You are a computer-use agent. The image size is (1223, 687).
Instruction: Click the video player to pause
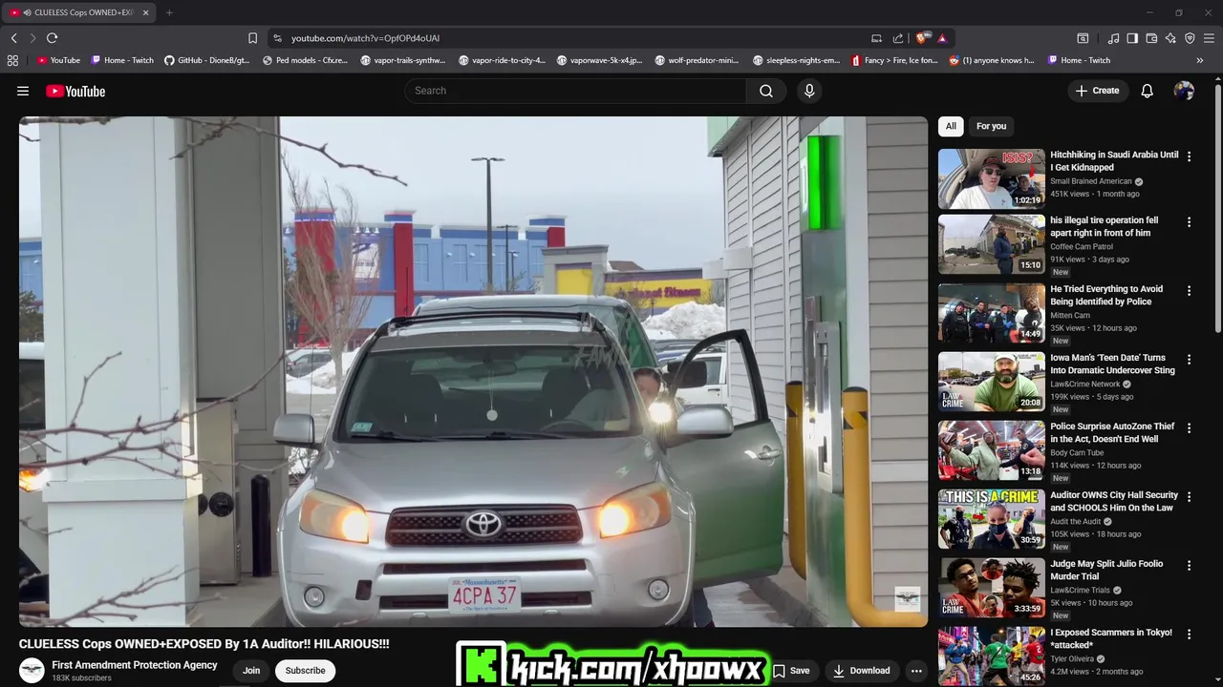click(473, 371)
